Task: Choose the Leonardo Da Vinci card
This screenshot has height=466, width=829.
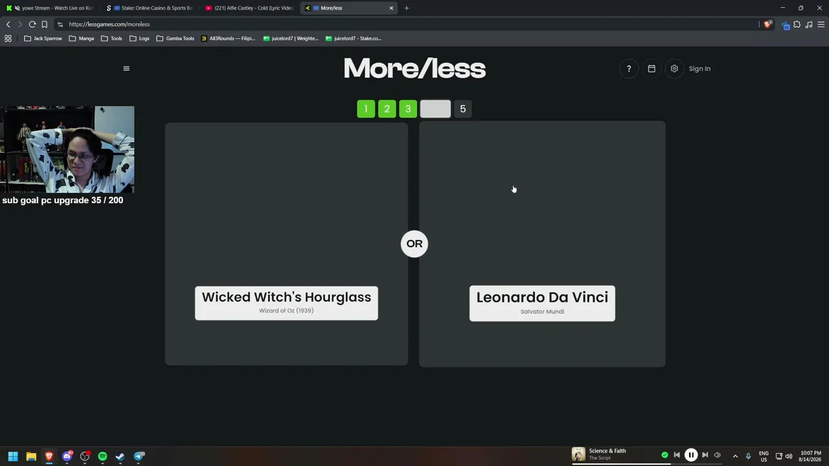Action: tap(542, 243)
